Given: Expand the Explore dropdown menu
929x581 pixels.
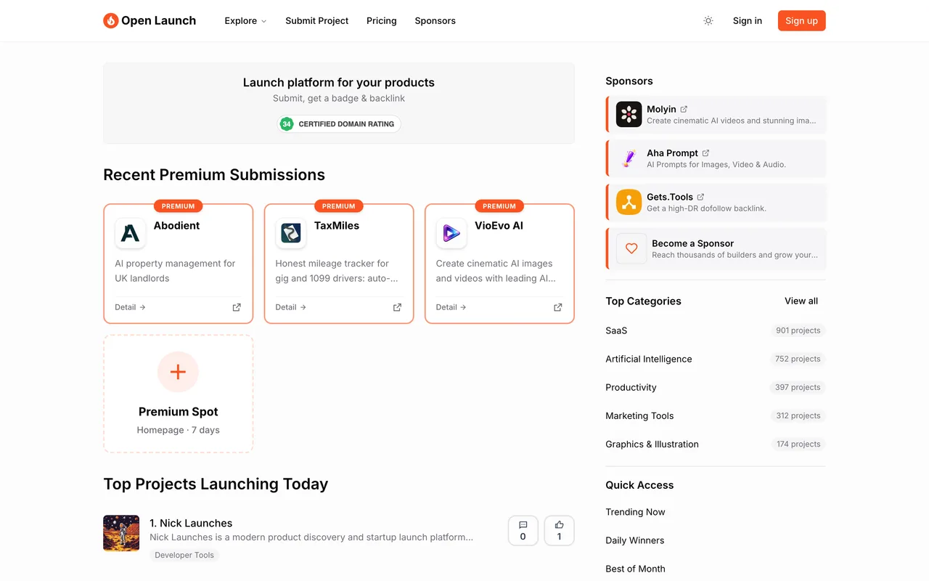Looking at the screenshot, I should coord(245,21).
